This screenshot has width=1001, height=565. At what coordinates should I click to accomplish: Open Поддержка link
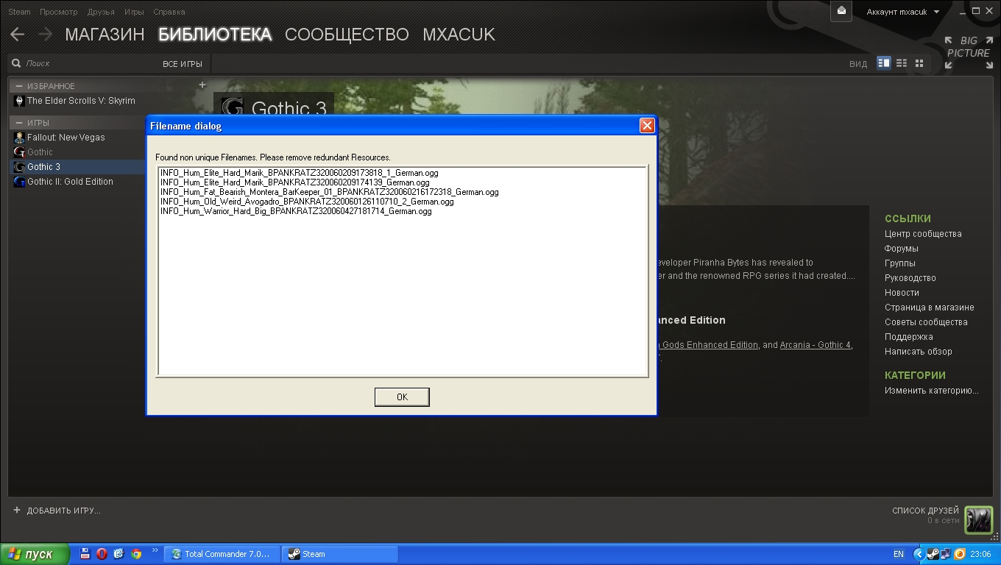909,337
